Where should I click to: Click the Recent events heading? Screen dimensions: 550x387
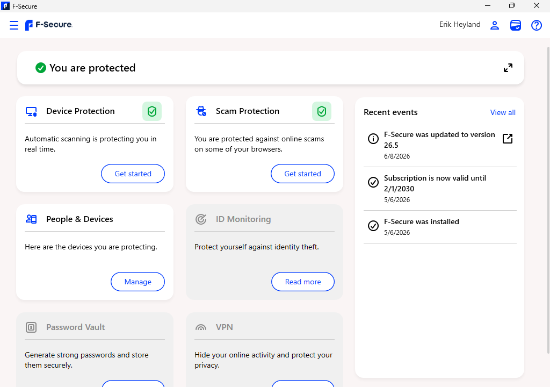(x=390, y=112)
